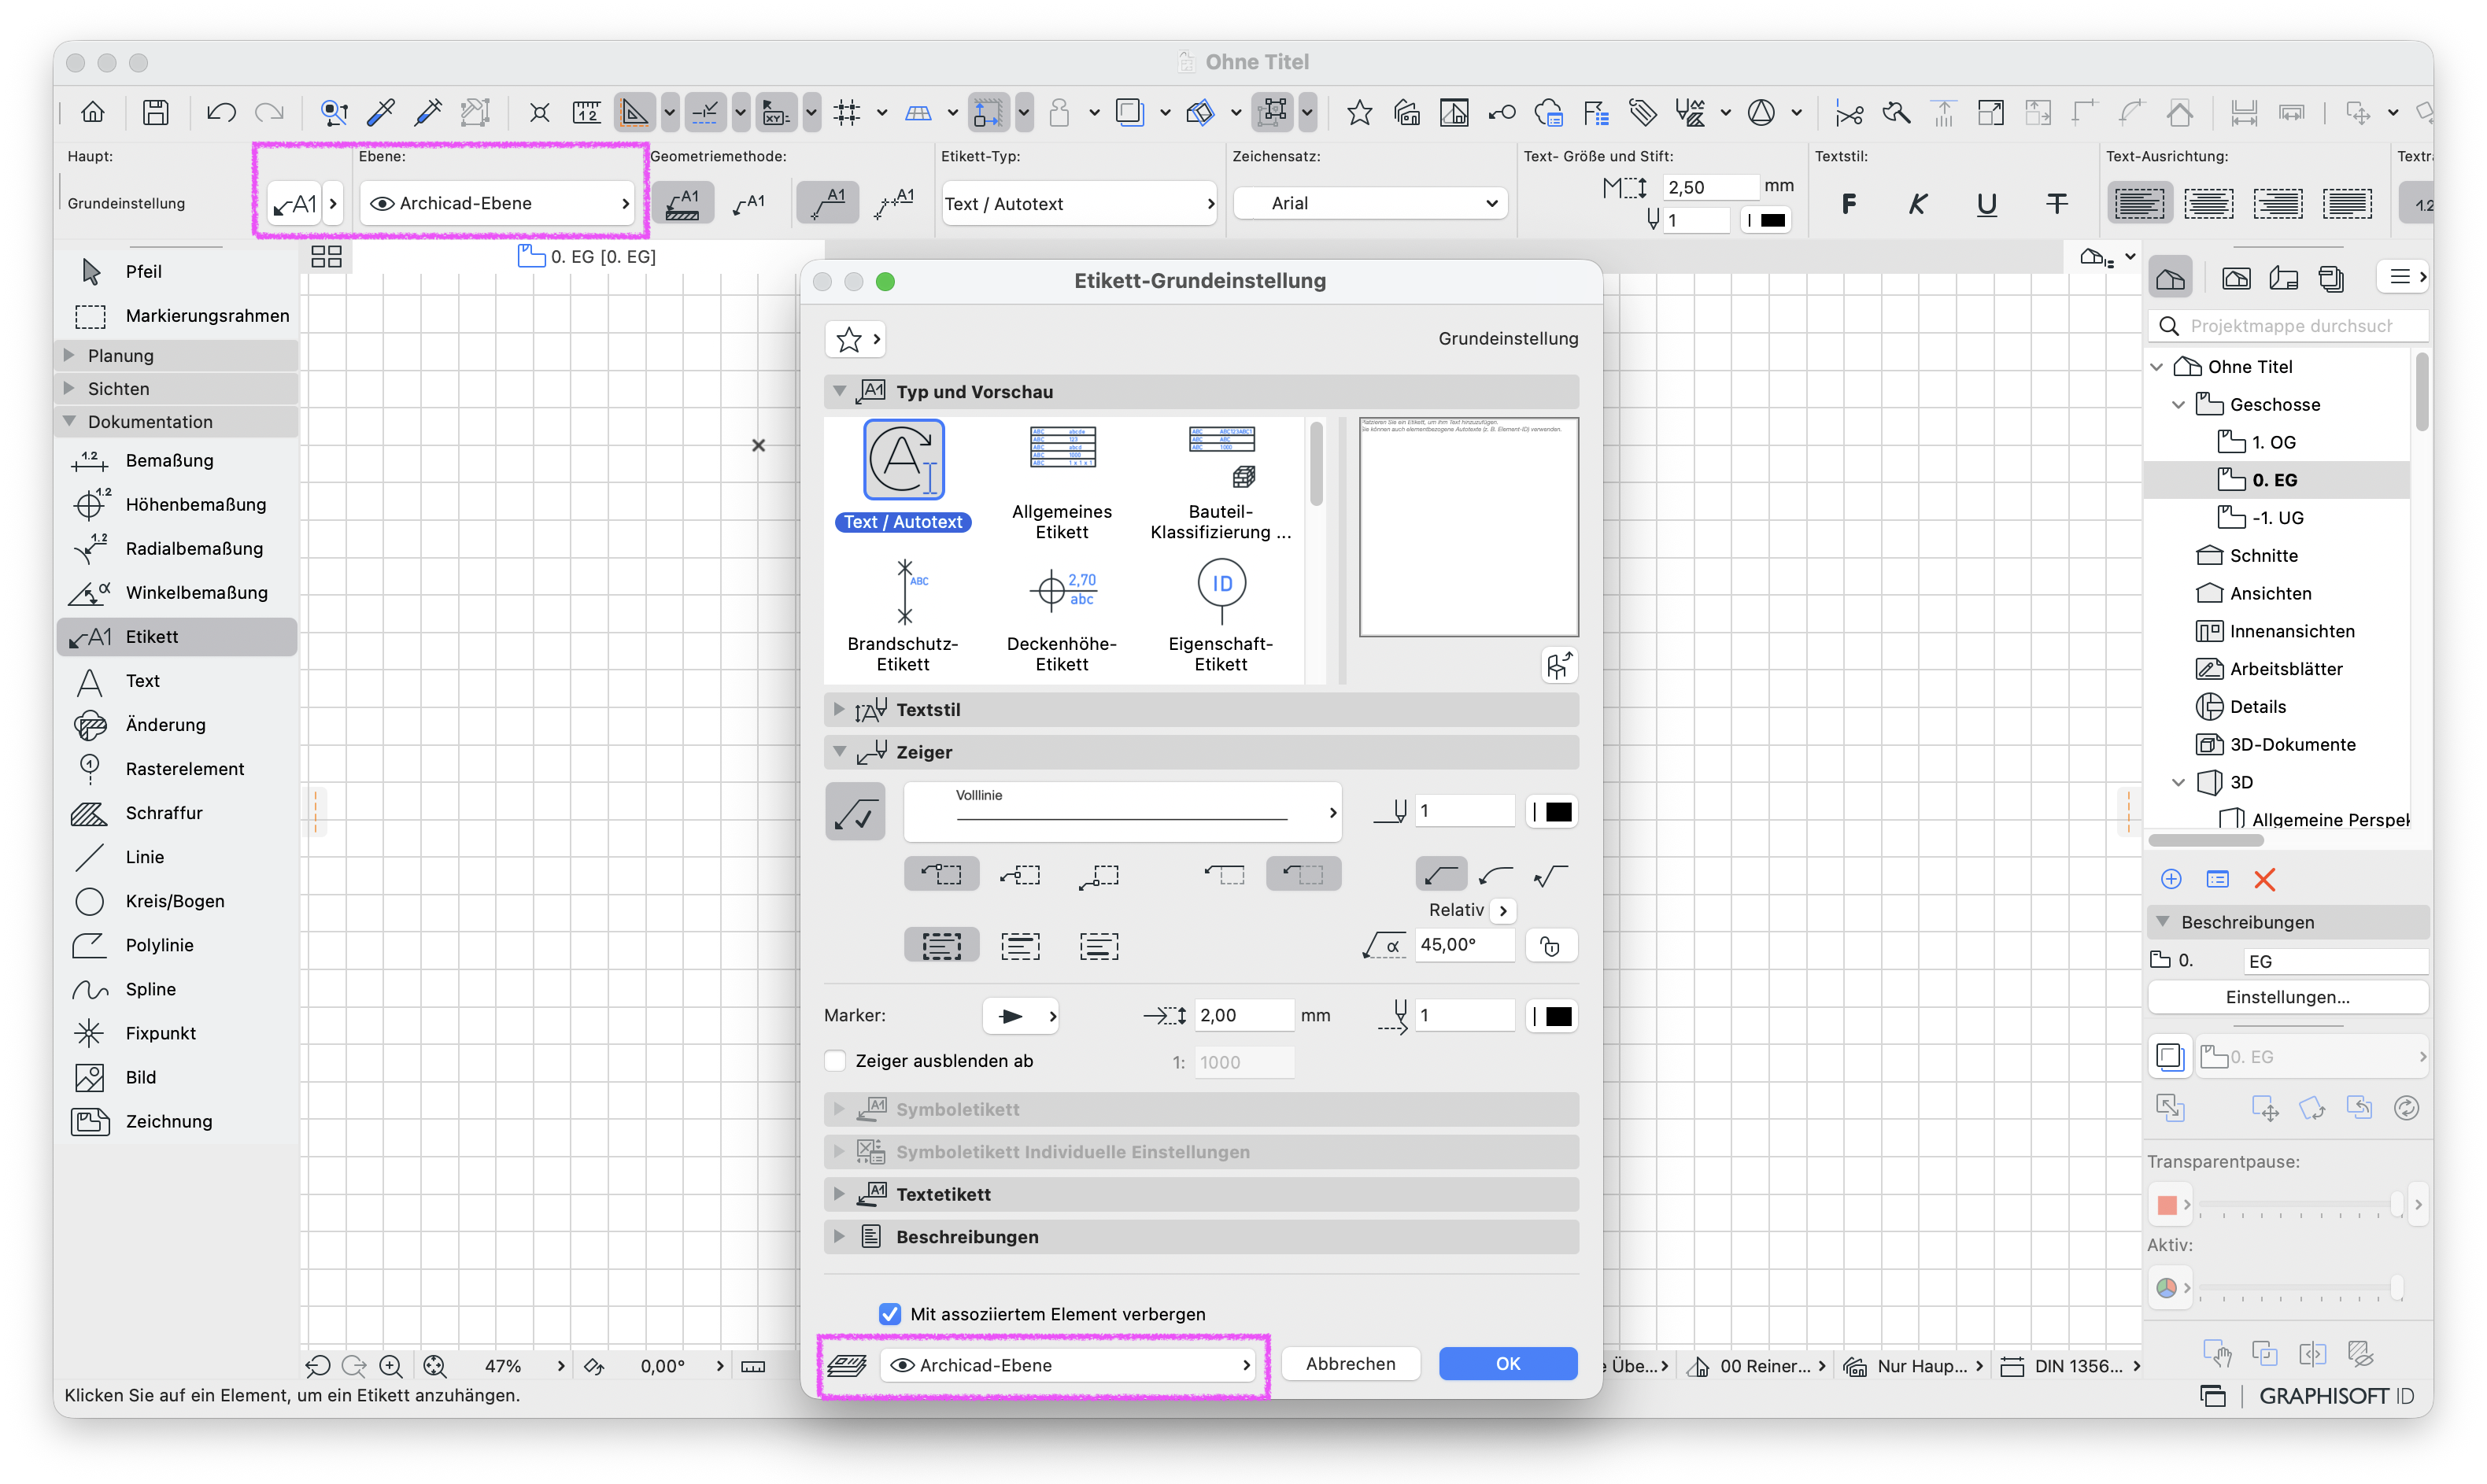2487x1484 pixels.
Task: Delete with red X in navigator
Action: [2264, 879]
